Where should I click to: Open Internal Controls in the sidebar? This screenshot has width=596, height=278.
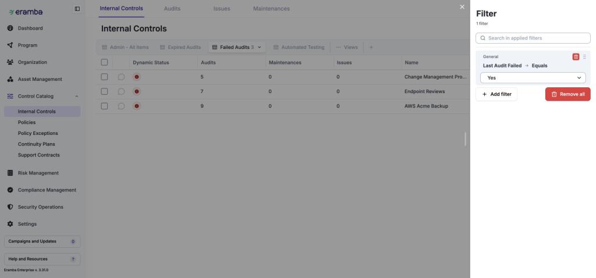(x=42, y=112)
